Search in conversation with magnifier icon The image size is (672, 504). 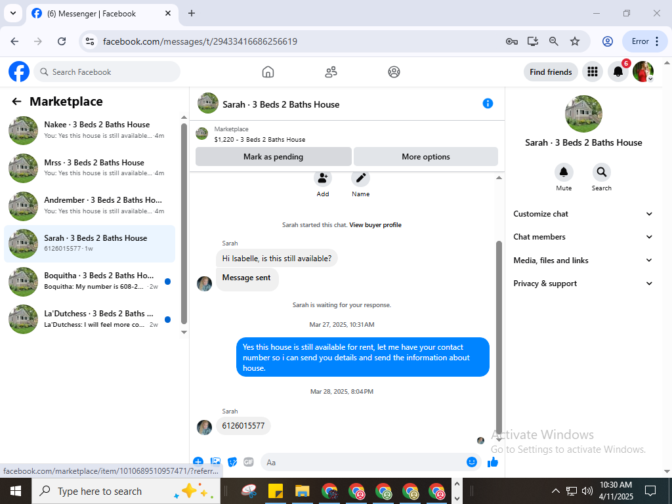pyautogui.click(x=601, y=173)
